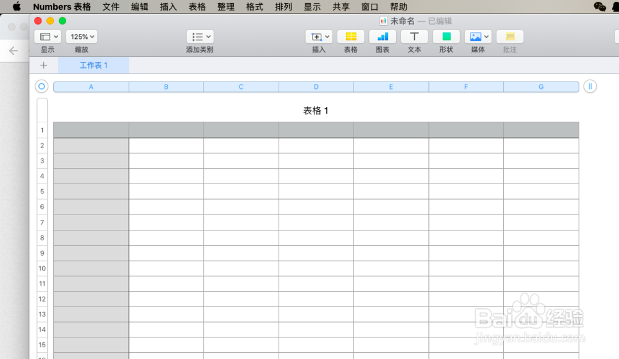The height and width of the screenshot is (359, 619).
Task: Open the 媒体 media browser icon
Action: [474, 37]
